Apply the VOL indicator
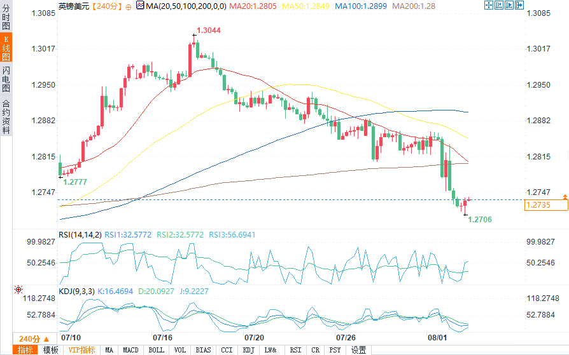This screenshot has height=355, width=569. [179, 350]
